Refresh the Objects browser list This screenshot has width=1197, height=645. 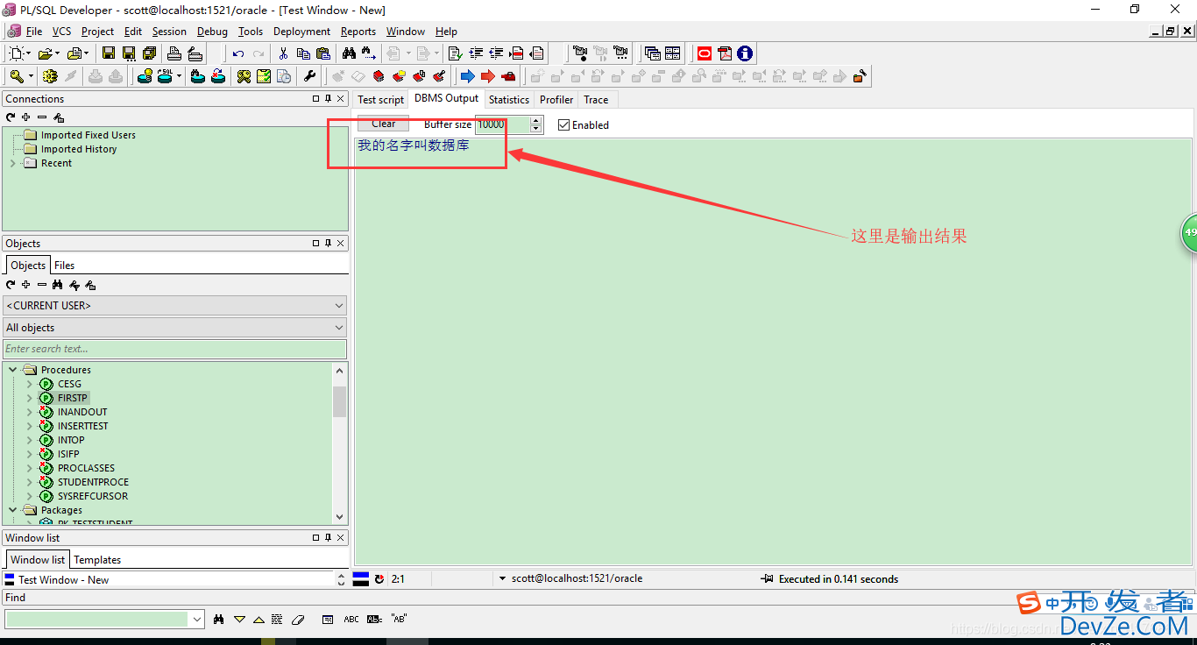11,285
